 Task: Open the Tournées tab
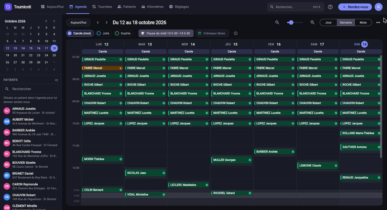click(102, 7)
